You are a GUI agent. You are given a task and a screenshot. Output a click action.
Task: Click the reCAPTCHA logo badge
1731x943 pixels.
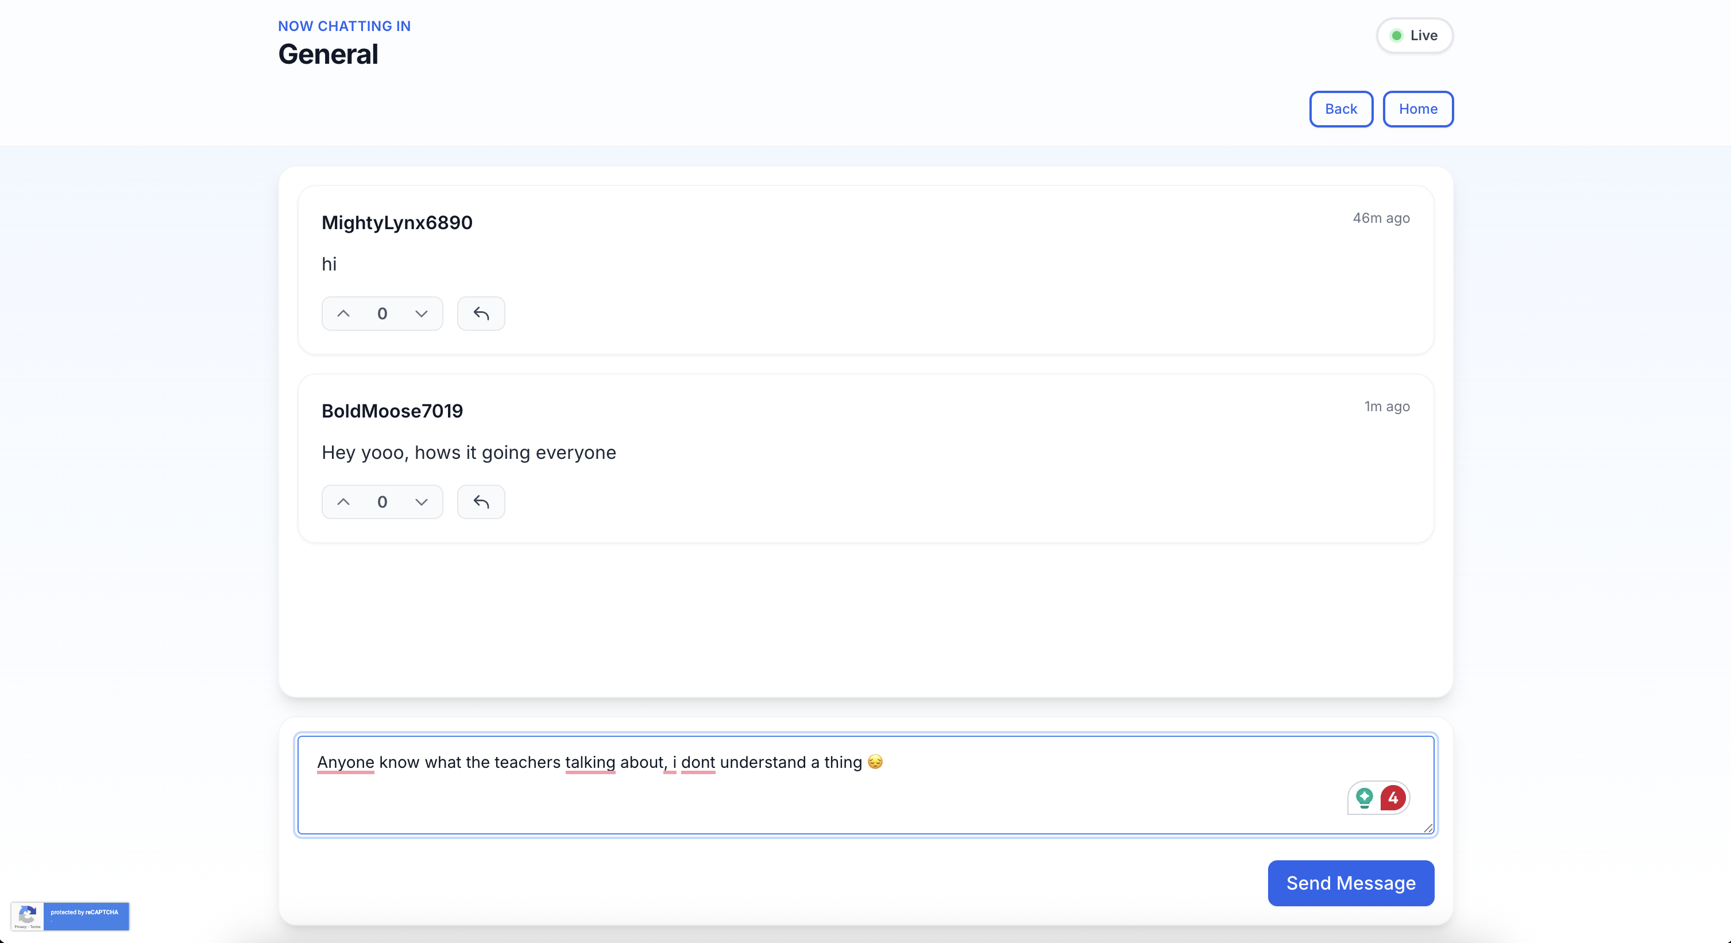coord(28,915)
